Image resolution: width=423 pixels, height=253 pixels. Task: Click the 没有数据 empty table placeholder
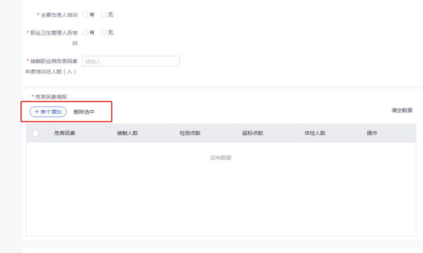pos(221,158)
